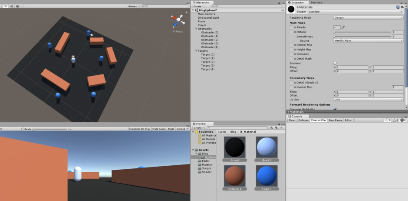Toggle console warning message count
The width and height of the screenshot is (408, 201).
point(395,120)
